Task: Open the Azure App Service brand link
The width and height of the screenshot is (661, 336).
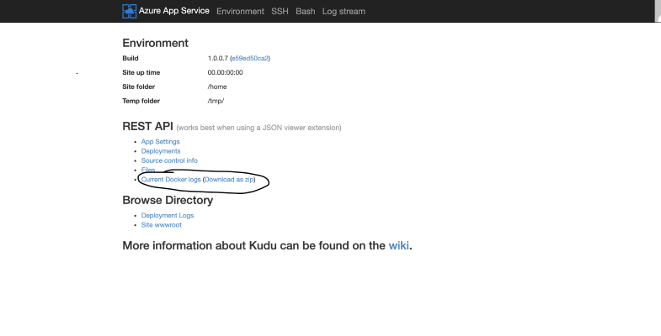Action: pyautogui.click(x=173, y=11)
